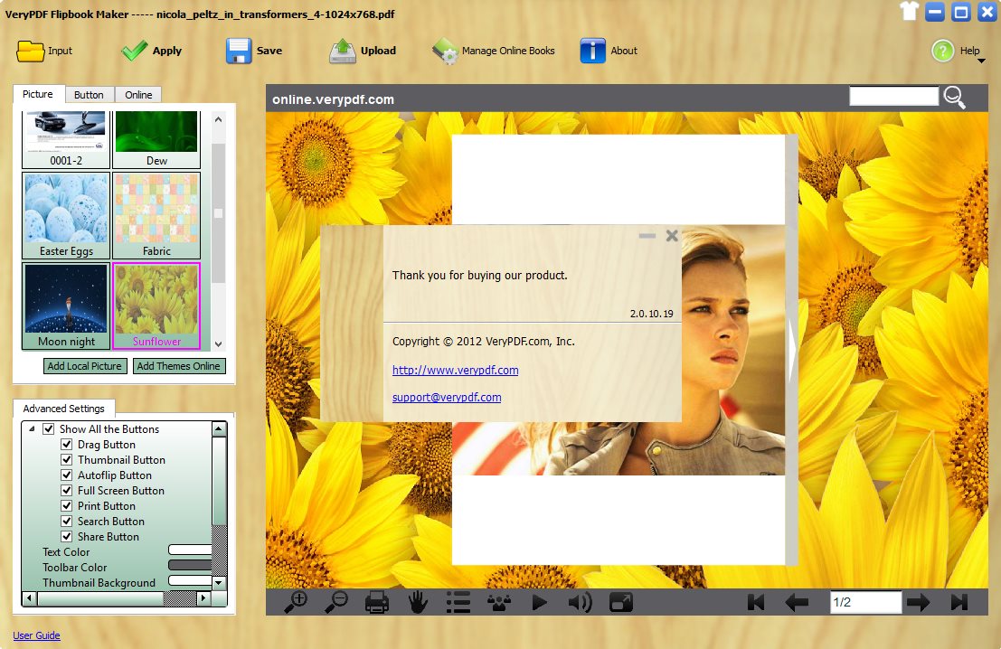This screenshot has height=649, width=1001.
Task: Select the Sunflower theme thumbnail
Action: pyautogui.click(x=156, y=306)
